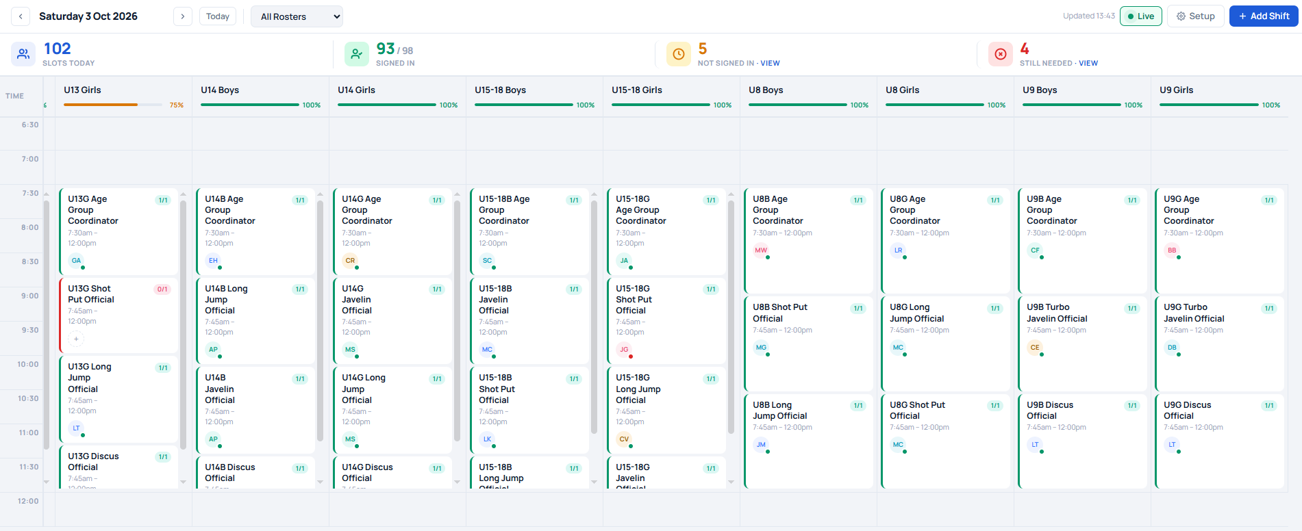Open U15-18B Javelin Official shift

pyautogui.click(x=529, y=320)
